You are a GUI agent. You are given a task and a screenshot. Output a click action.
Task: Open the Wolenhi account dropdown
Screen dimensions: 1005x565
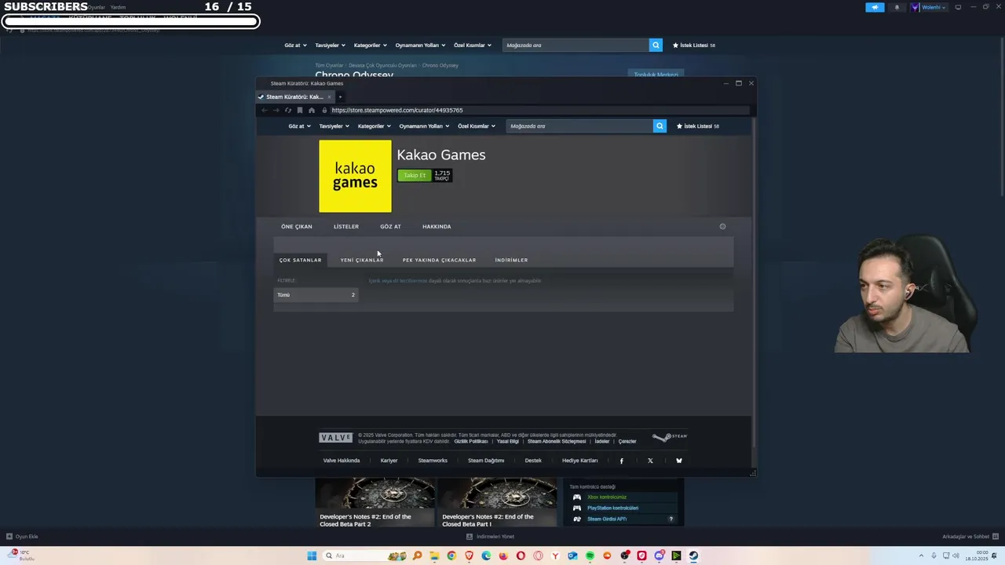click(930, 7)
